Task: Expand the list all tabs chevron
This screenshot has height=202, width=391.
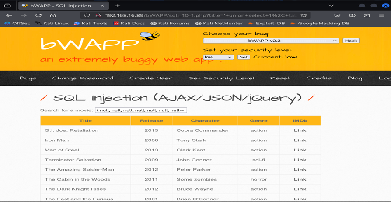Action: [331, 6]
